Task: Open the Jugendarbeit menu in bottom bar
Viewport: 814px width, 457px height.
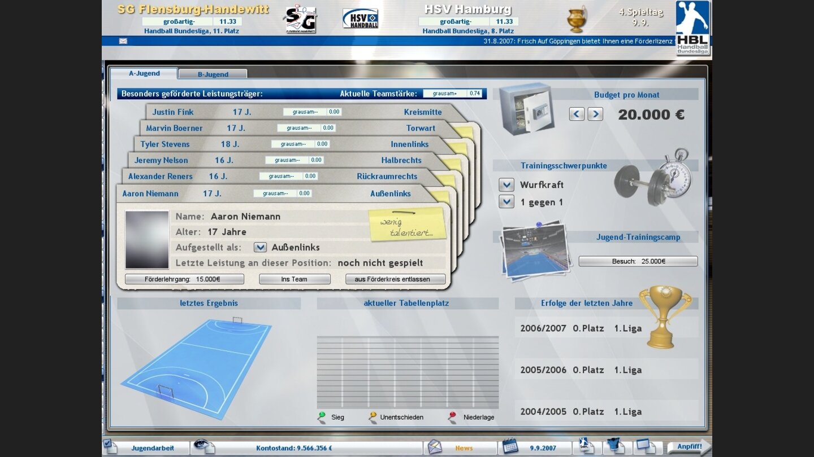Action: click(153, 448)
